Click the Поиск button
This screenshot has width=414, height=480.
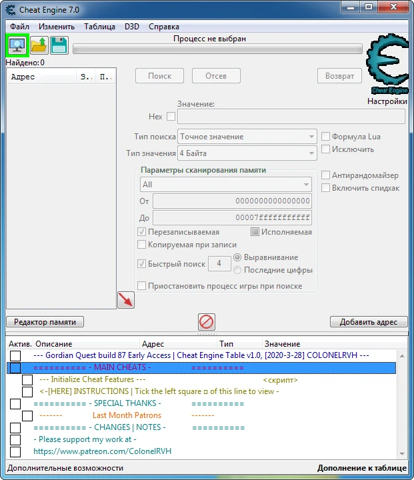point(159,75)
